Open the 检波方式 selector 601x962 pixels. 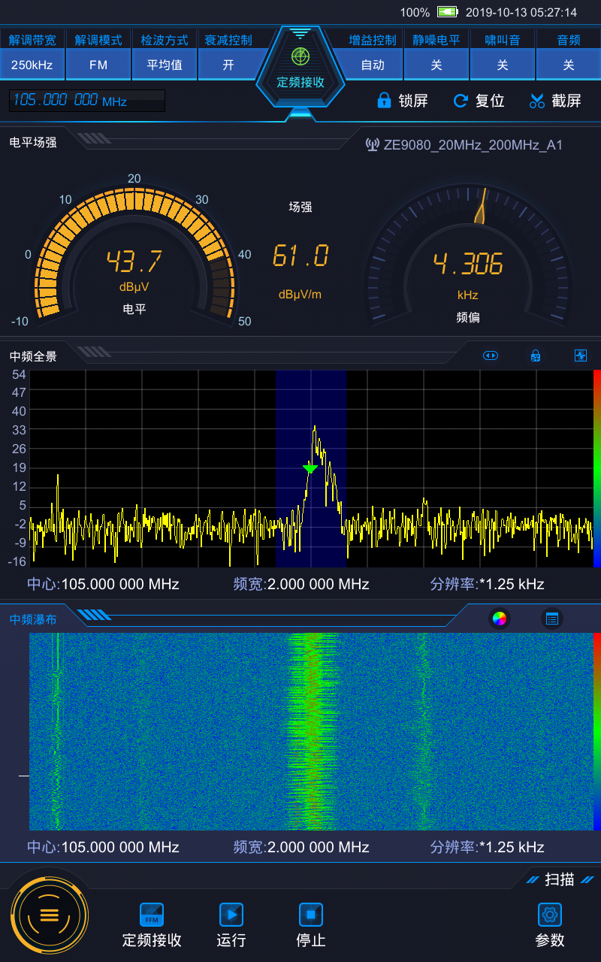[165, 65]
